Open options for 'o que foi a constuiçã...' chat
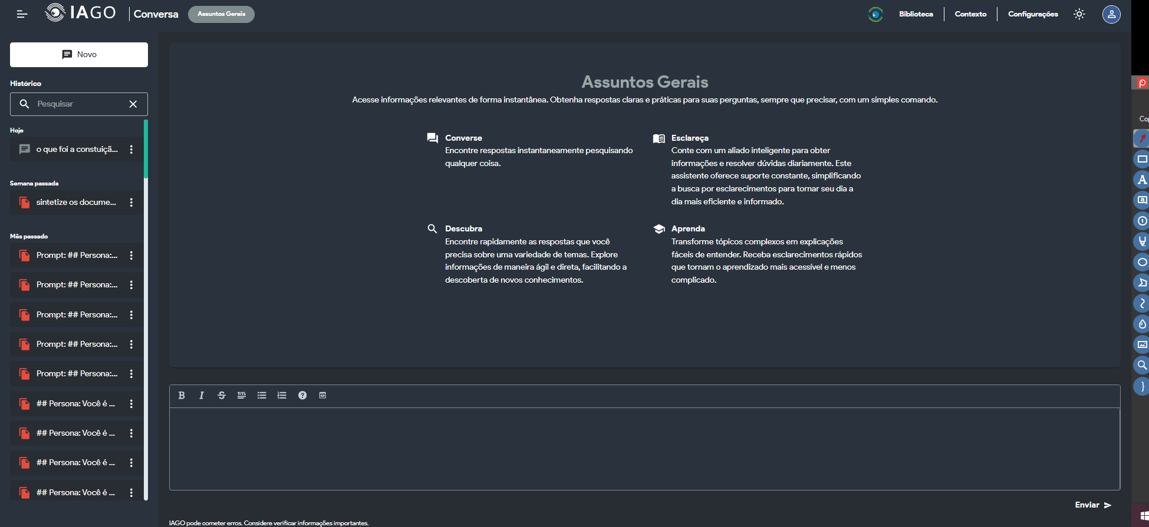Viewport: 1149px width, 527px height. 131,150
